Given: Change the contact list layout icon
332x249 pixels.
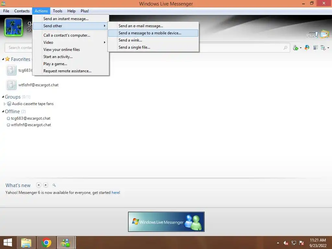Looking at the screenshot, I should (315, 48).
